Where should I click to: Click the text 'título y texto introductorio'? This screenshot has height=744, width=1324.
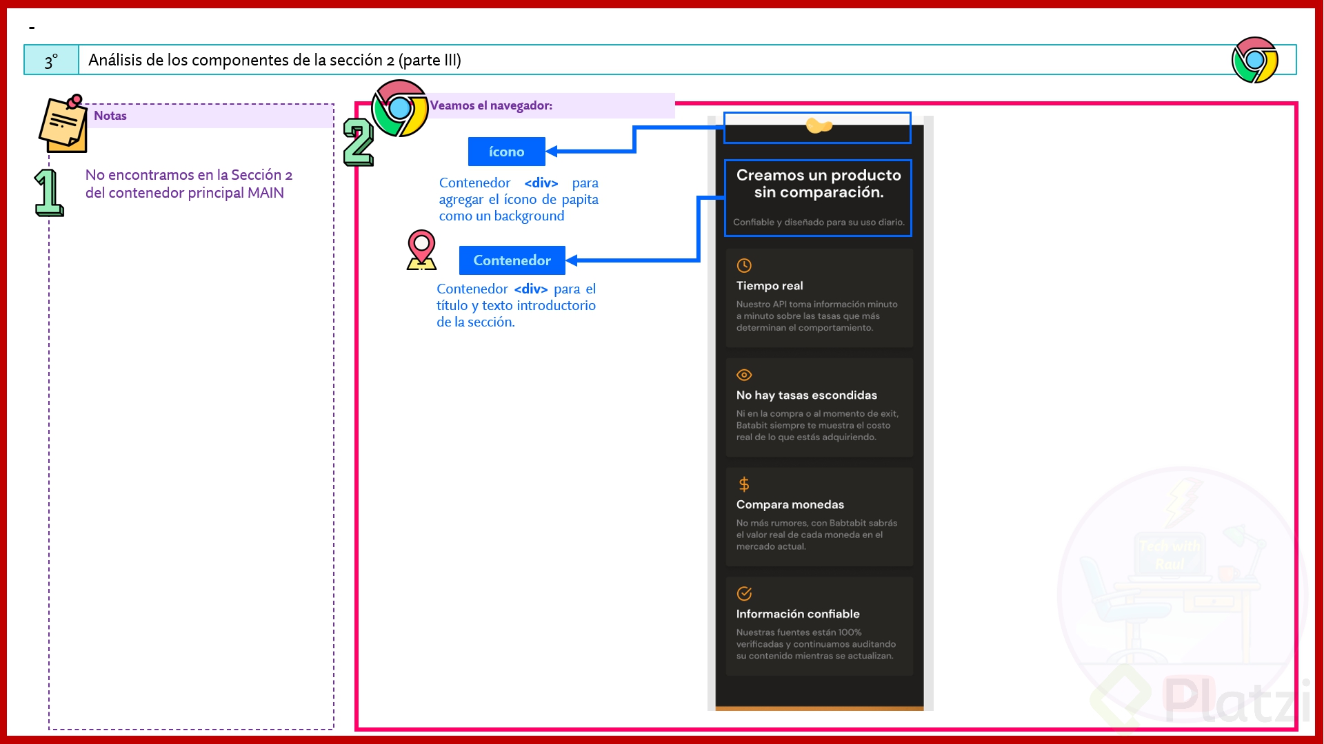(516, 305)
